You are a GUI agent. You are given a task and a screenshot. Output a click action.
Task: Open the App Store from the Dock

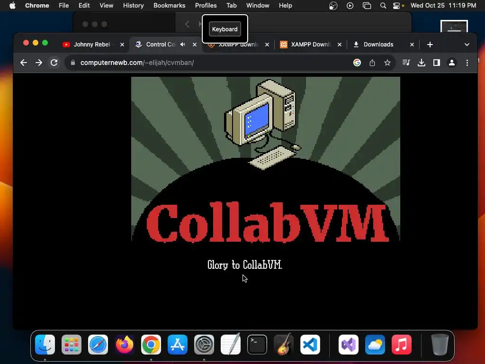point(178,345)
